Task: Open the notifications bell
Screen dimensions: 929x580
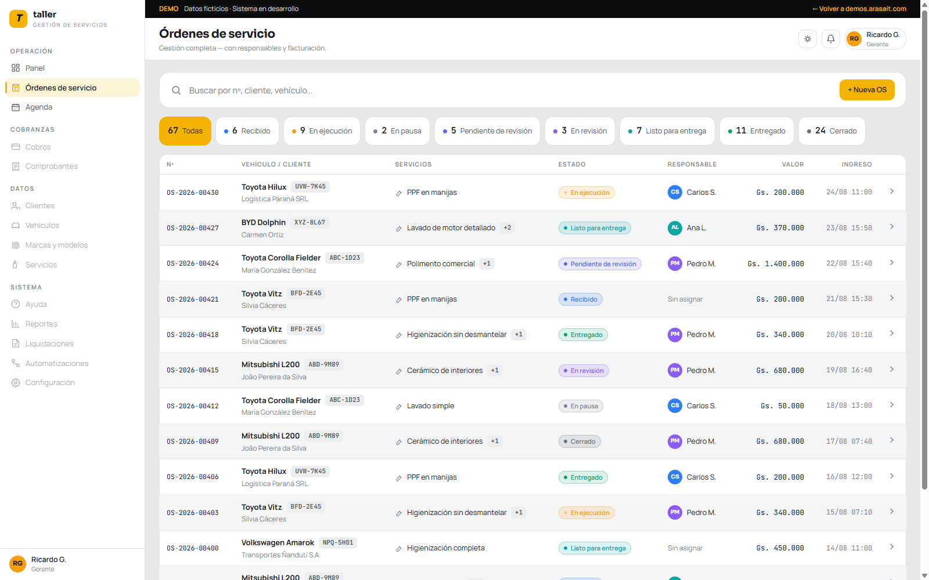Action: point(831,39)
